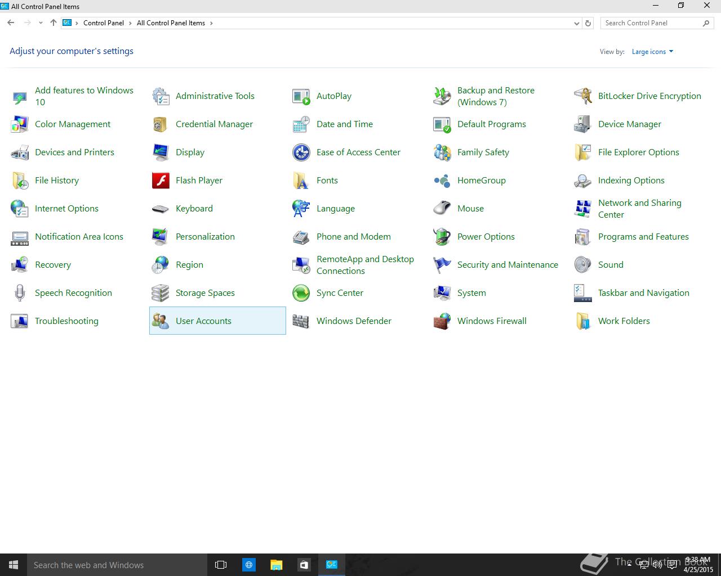Open the Devices and Printers icon
This screenshot has width=721, height=576.
[x=20, y=152]
